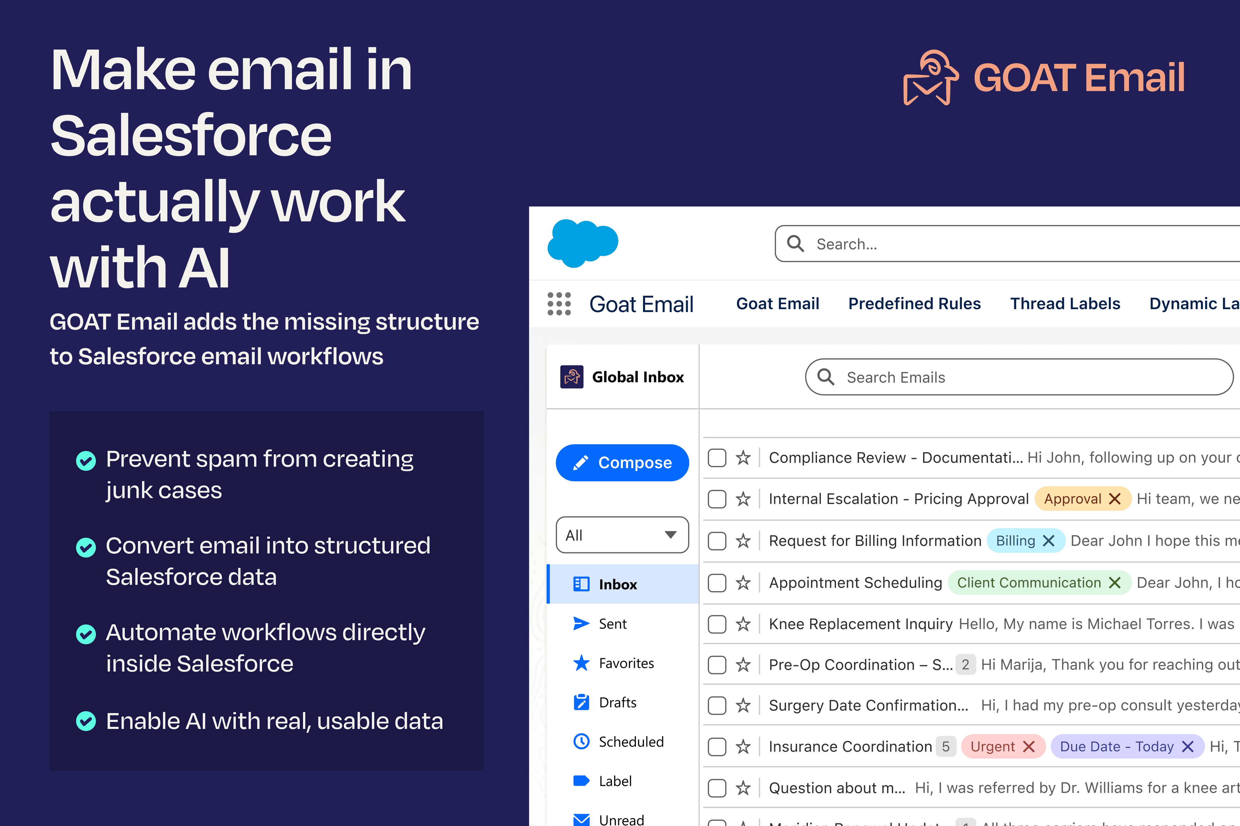Tick the Internal Escalation email checkbox
Viewport: 1240px width, 826px height.
(x=717, y=499)
